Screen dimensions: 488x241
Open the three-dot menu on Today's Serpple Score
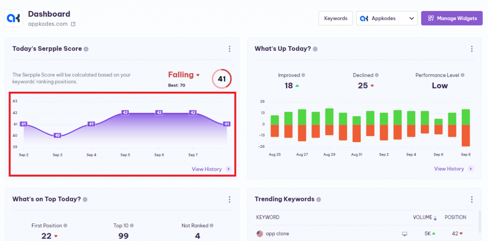[229, 49]
